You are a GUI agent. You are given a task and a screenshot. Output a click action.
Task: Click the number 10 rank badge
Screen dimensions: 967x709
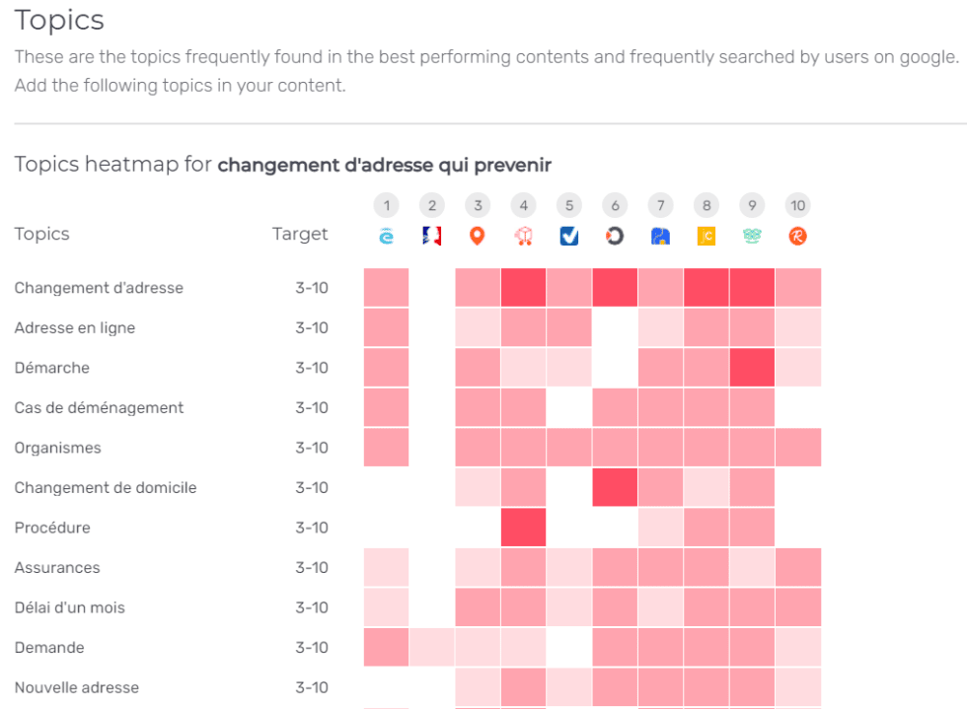[797, 205]
